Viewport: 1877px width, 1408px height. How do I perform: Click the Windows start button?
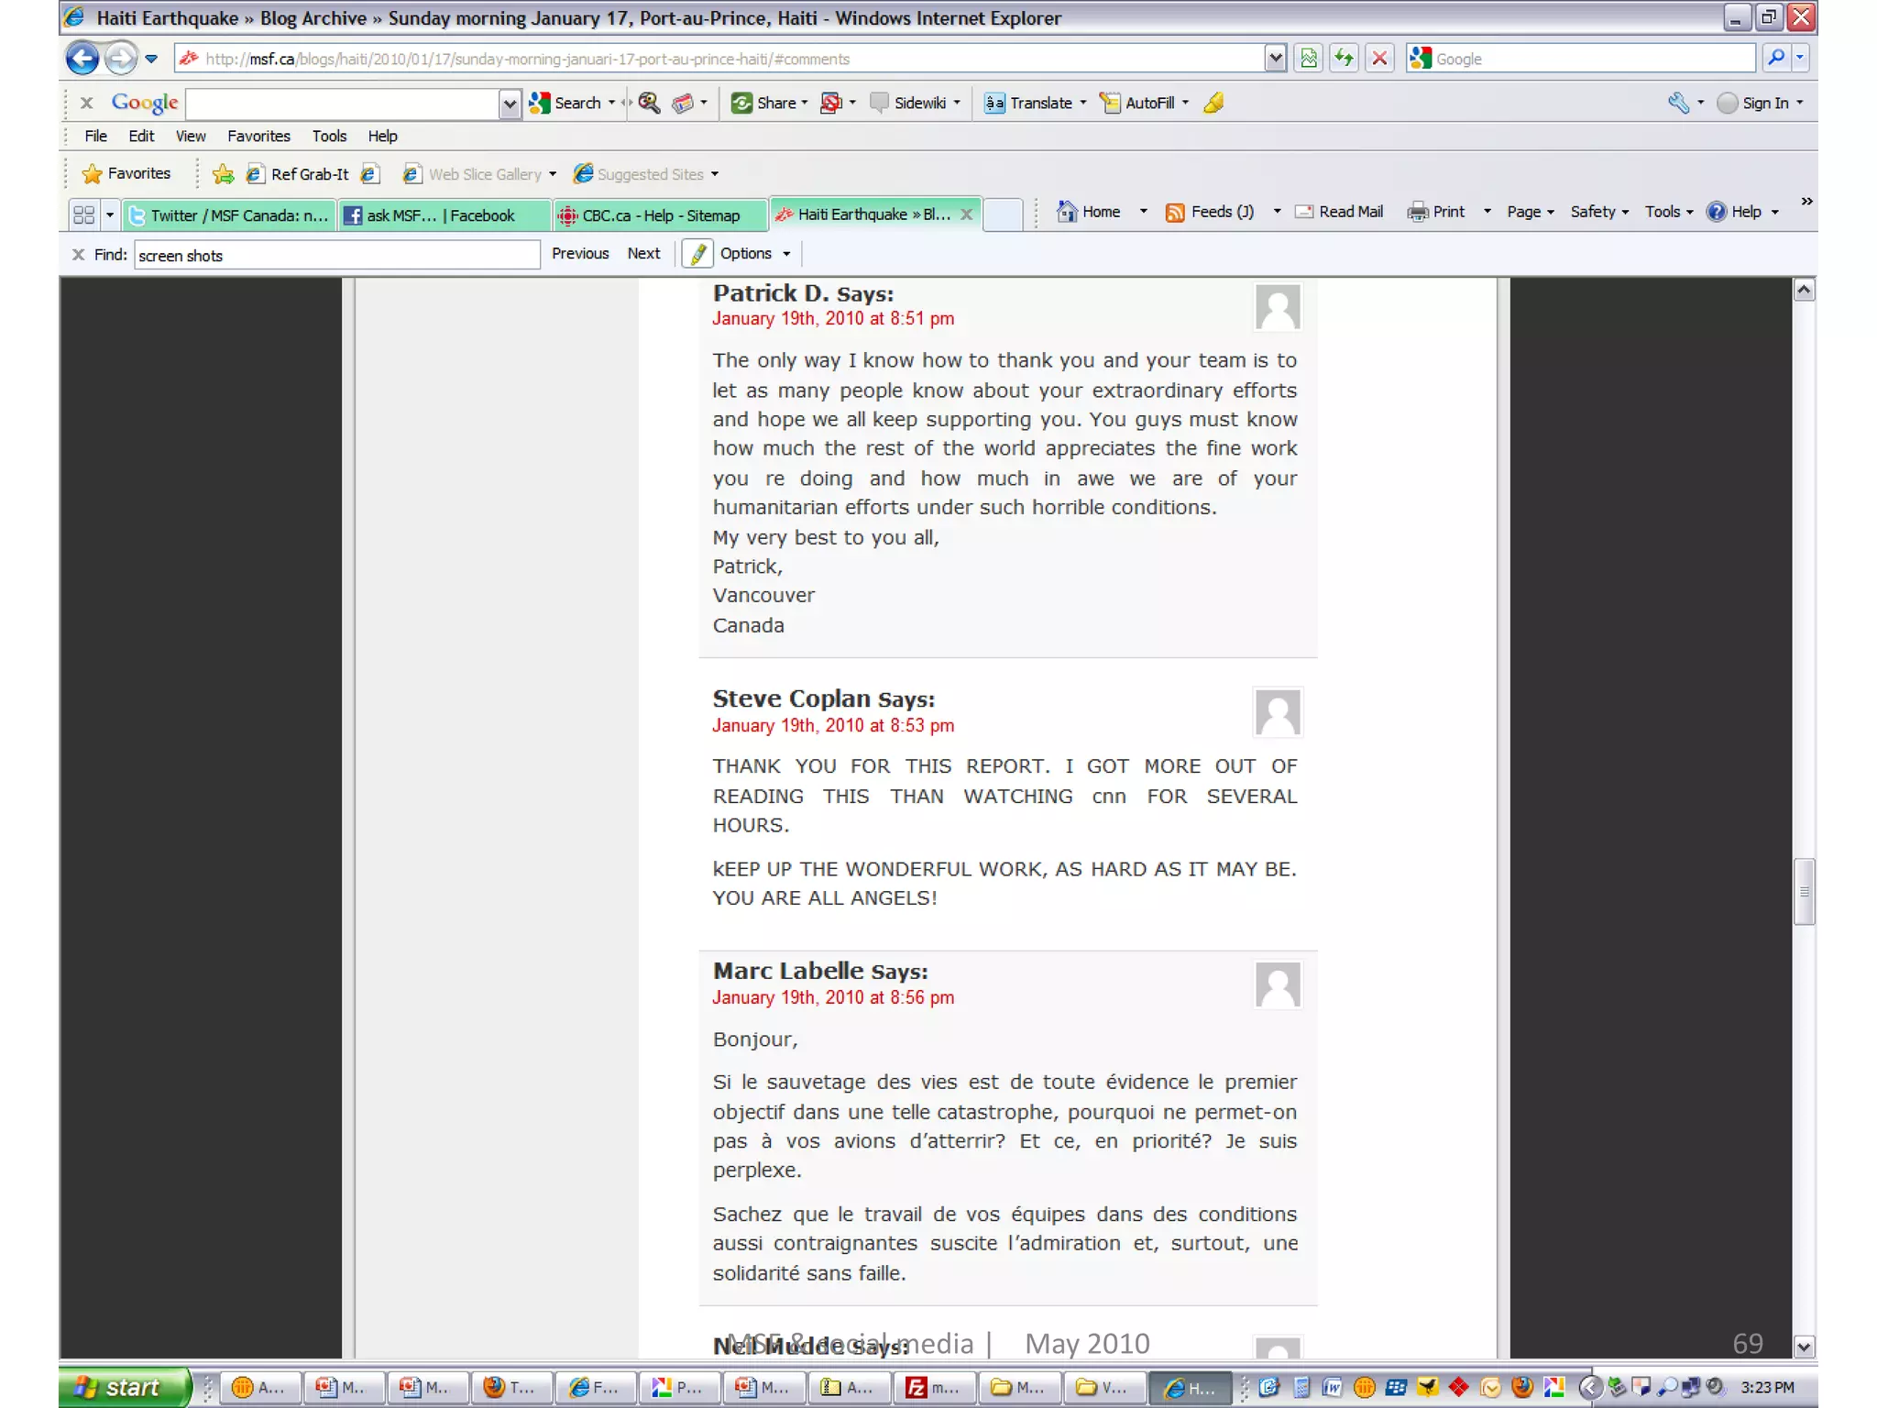click(x=122, y=1387)
